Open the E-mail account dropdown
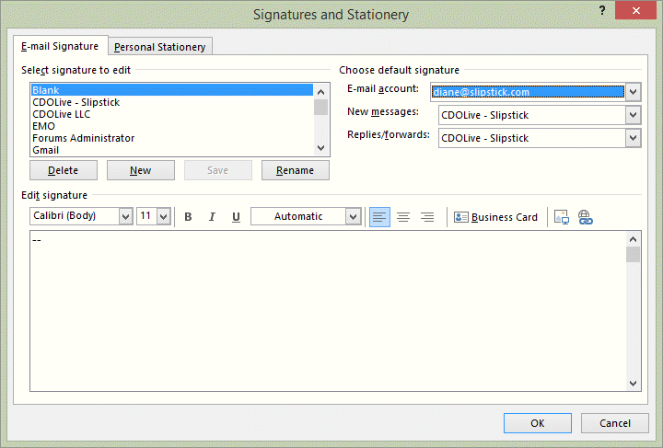This screenshot has width=663, height=448. coord(633,92)
